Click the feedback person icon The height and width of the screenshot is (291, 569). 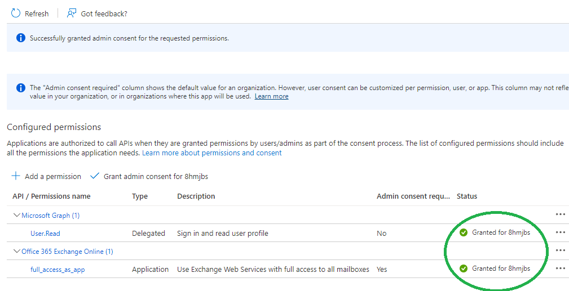71,14
